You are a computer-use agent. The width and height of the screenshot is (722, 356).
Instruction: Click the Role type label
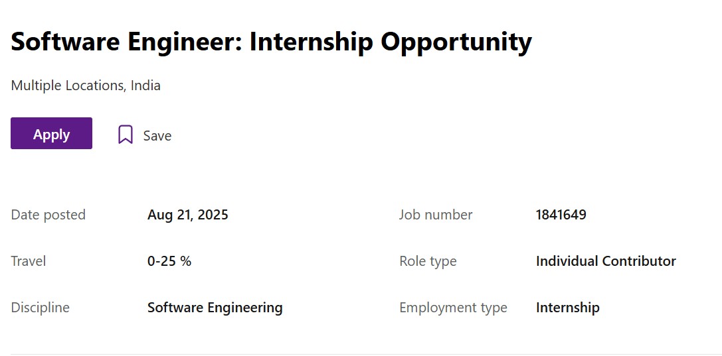(428, 261)
